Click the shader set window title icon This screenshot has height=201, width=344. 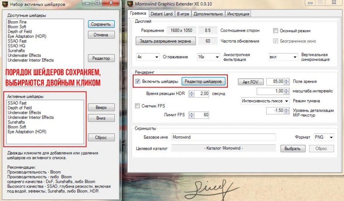(5, 4)
